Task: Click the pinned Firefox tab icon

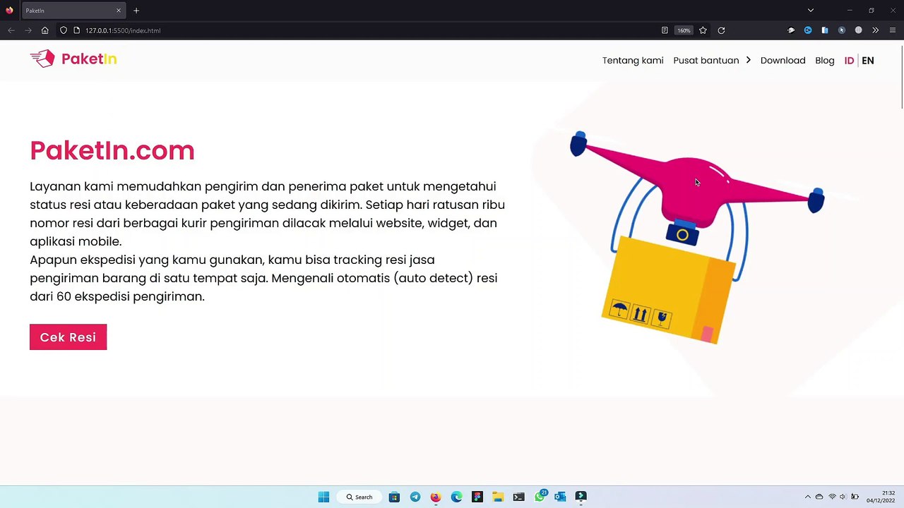Action: click(x=9, y=11)
